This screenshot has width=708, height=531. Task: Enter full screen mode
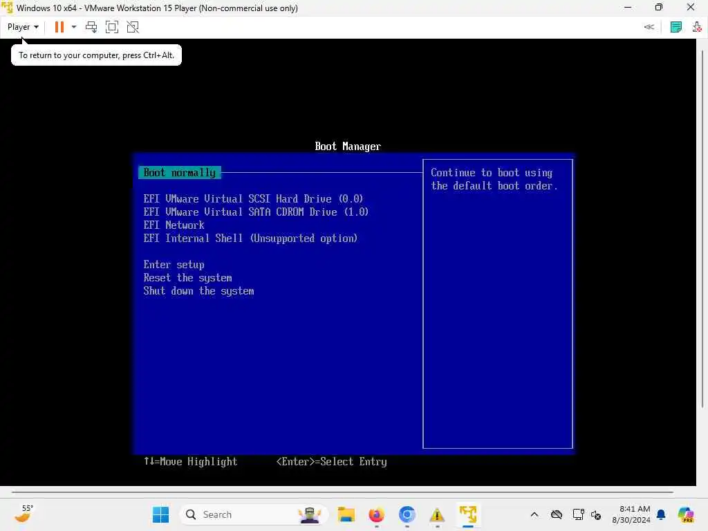pyautogui.click(x=111, y=27)
